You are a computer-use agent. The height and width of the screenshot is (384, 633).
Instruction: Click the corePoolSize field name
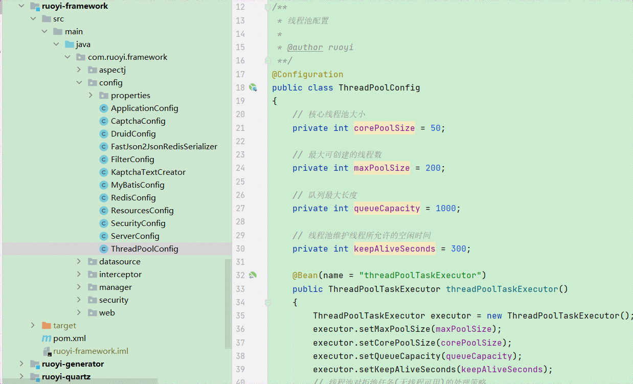click(x=385, y=128)
